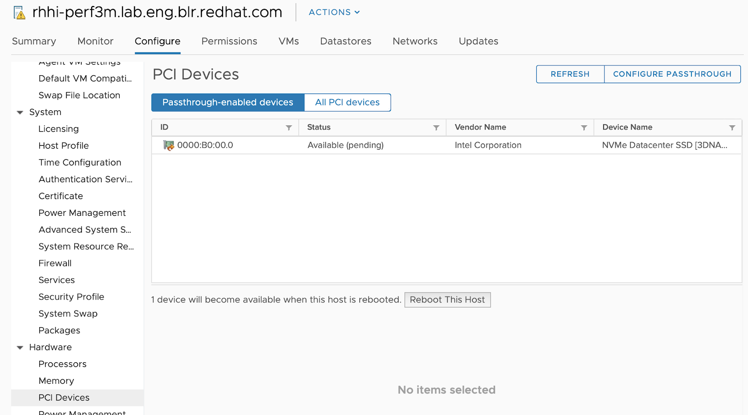Viewport: 748px width, 415px height.
Task: Open the Permissions tab
Action: point(230,41)
